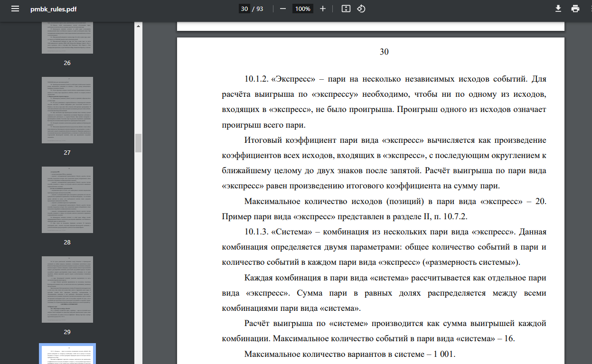592x364 pixels.
Task: Click the thumbnail panel scrollbar handle
Action: click(x=138, y=143)
